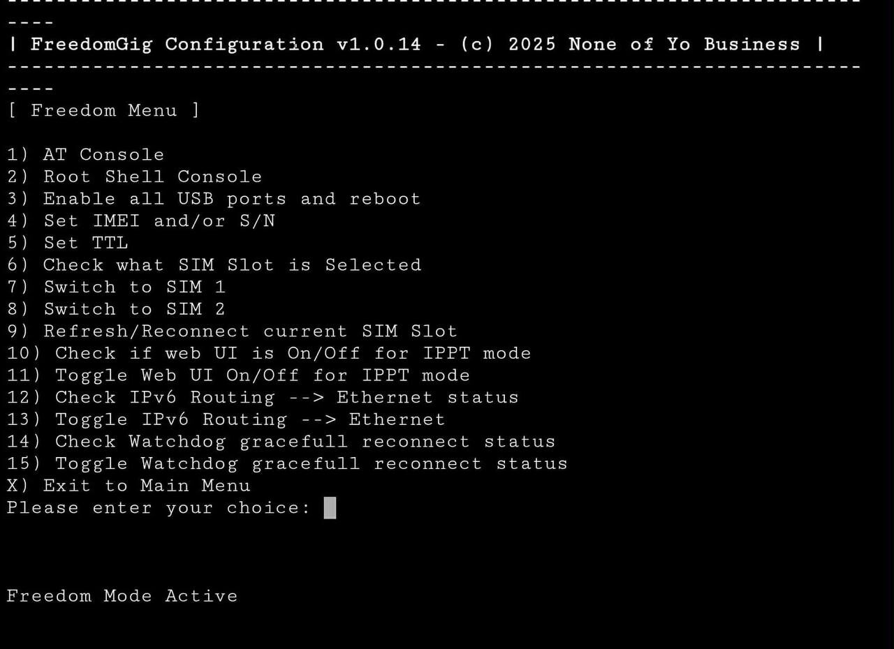Select Switch to SIM 2
The image size is (894, 649).
(117, 309)
